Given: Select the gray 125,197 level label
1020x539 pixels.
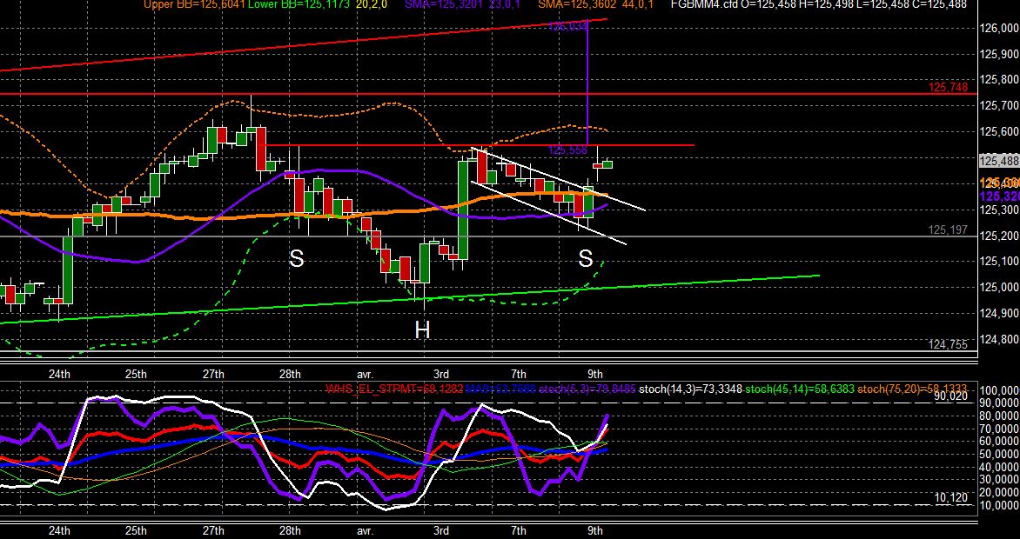Looking at the screenshot, I should point(948,230).
